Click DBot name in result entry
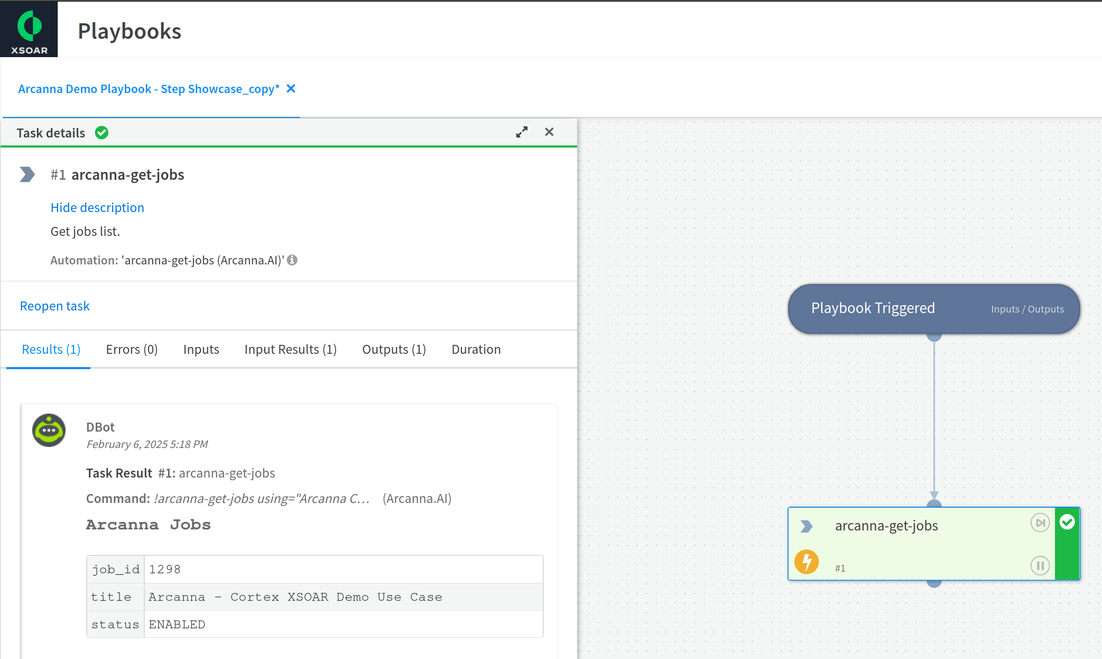1102x659 pixels. tap(100, 427)
